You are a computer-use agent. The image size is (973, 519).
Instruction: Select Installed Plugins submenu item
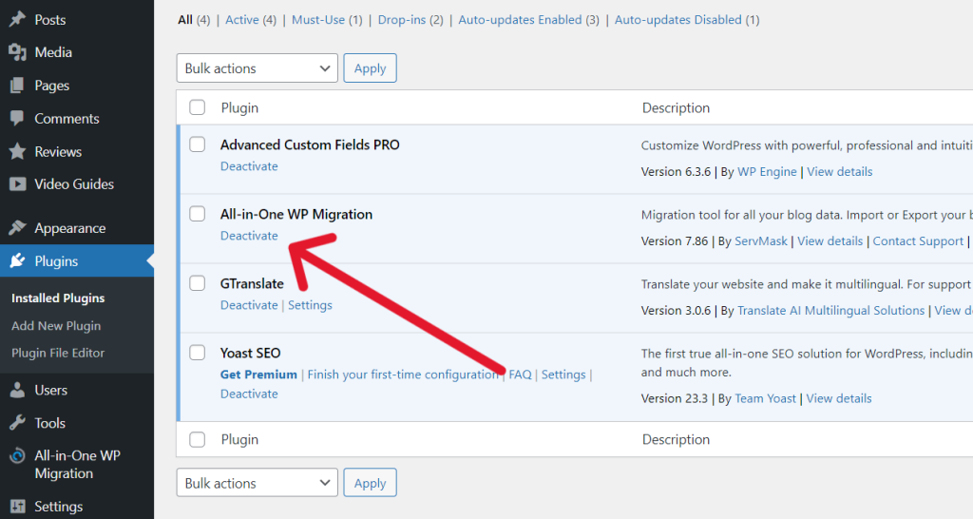(x=58, y=298)
